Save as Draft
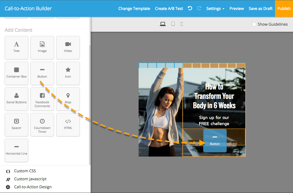293x193 pixels. (261, 9)
